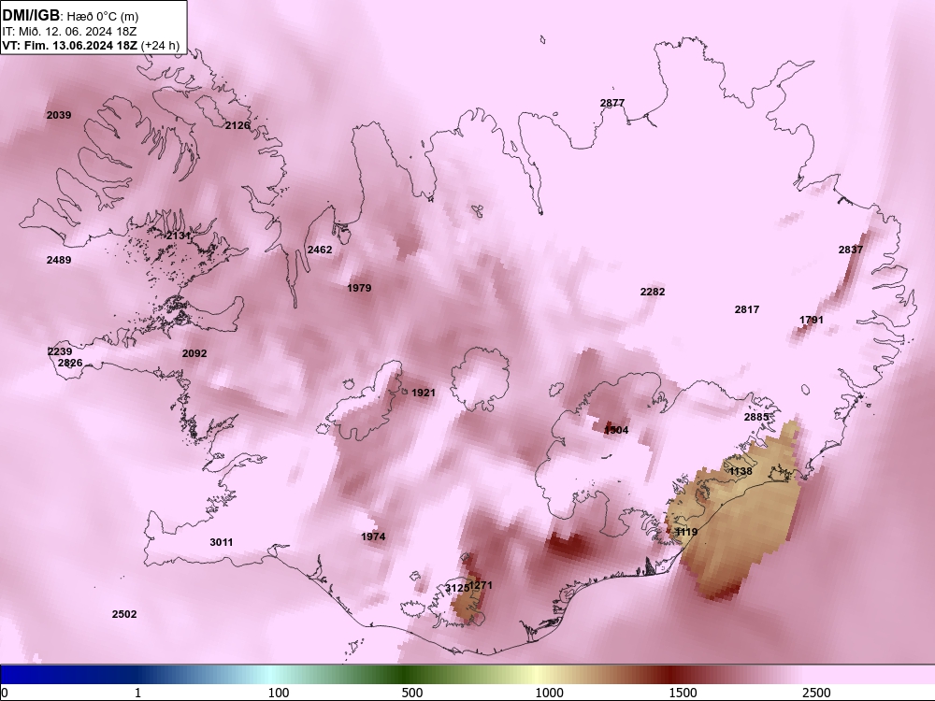Click the 1979 height value

click(359, 288)
